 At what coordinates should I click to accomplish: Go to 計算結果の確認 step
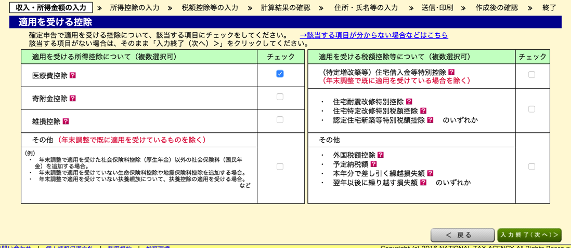click(285, 8)
